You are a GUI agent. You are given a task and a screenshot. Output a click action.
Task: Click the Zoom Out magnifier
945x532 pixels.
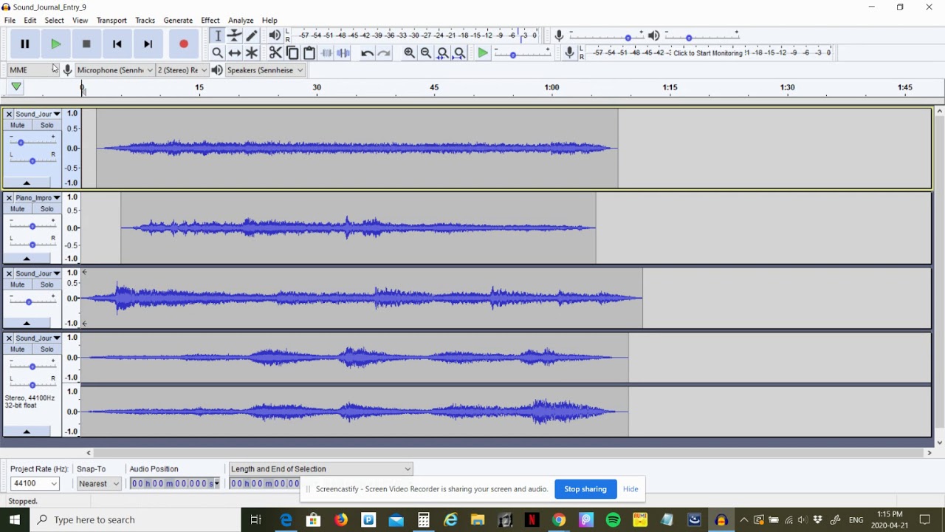426,52
